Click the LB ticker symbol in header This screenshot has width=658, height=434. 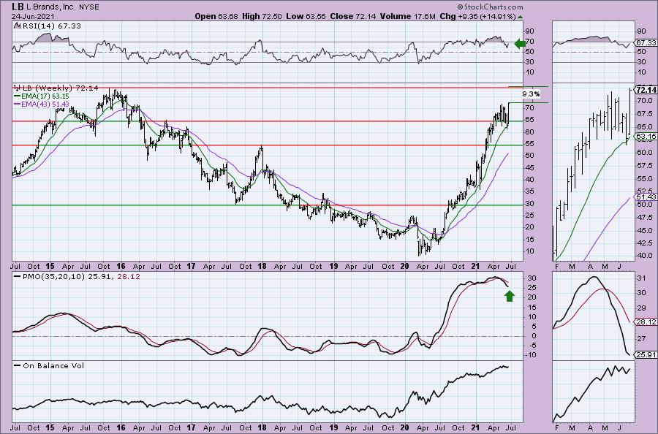pos(18,7)
